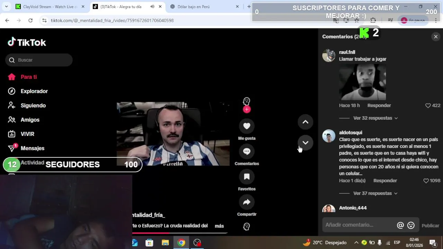The image size is (443, 249).
Task: Open the Windows notification center
Action: click(433, 242)
